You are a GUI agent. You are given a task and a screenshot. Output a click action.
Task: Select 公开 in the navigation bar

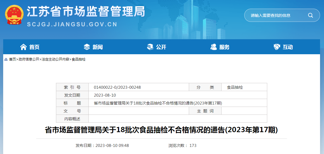(161, 47)
